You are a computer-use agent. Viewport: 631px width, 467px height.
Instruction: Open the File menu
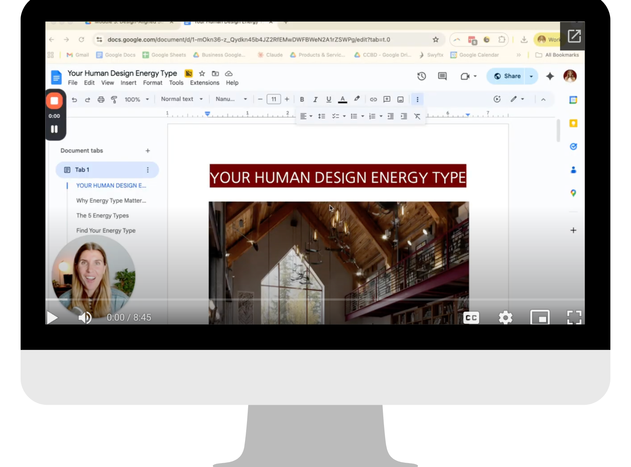(72, 83)
